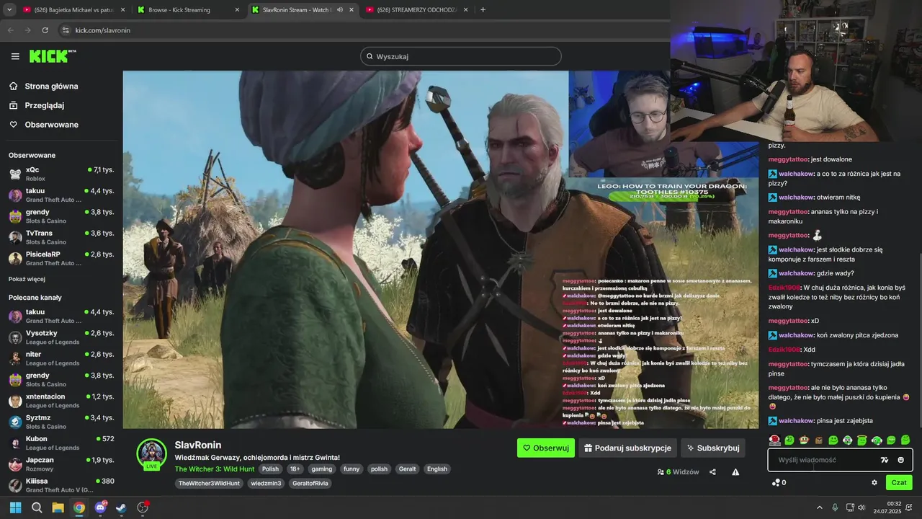Click Podaruj subskrypcje gift button
Screen dimensions: 922x519
(627, 448)
